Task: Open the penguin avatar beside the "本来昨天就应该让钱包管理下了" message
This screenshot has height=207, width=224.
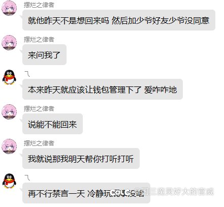Action: (9, 77)
